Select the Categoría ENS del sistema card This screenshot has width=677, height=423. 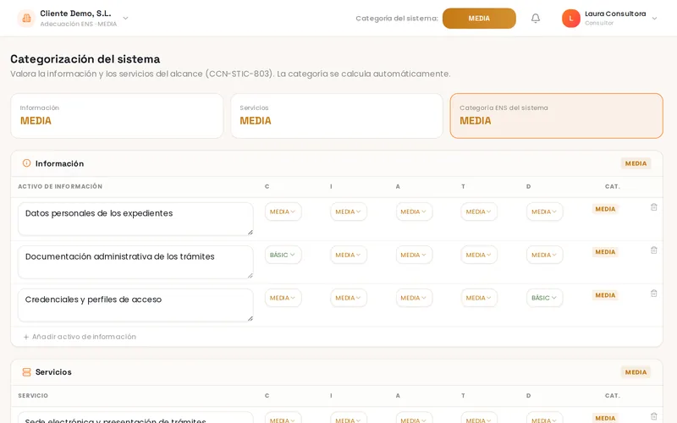(556, 116)
